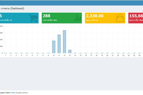Open the red card showing 155,66

point(136,18)
